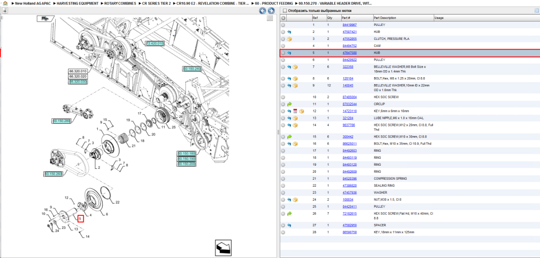
Task: Go to the home icon in breadcrumb
Action: 5,3
